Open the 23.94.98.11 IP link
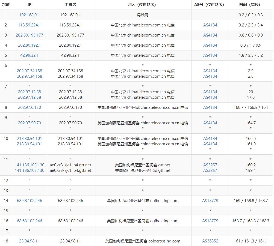This screenshot has height=246, width=274. [29, 241]
